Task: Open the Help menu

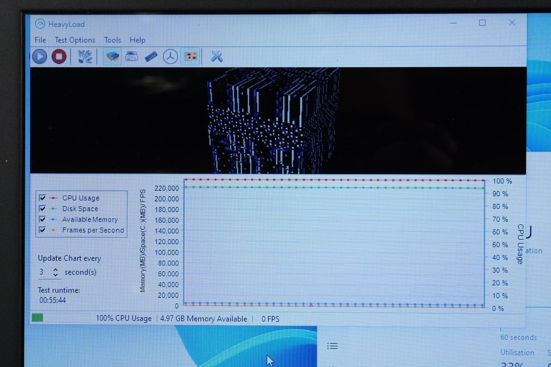Action: [137, 40]
